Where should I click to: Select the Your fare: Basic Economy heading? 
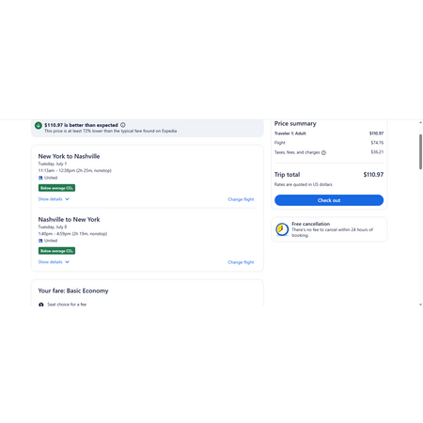(73, 290)
